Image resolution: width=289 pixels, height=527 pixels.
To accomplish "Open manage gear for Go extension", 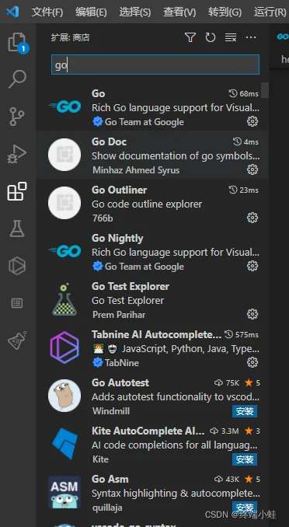I will (252, 121).
